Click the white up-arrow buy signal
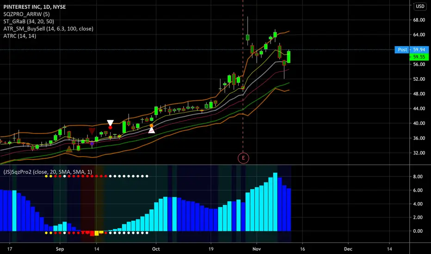431x254 pixels. 152,130
